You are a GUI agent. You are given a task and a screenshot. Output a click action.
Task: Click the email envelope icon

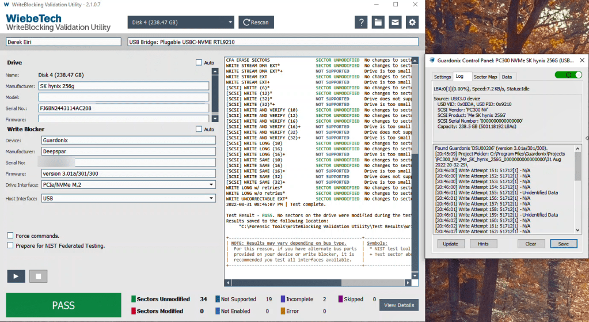(x=394, y=22)
